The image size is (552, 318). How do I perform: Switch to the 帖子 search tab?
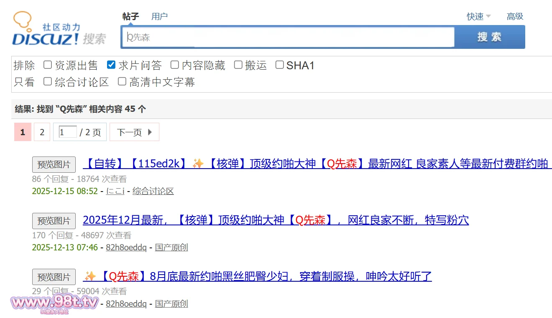(x=130, y=16)
